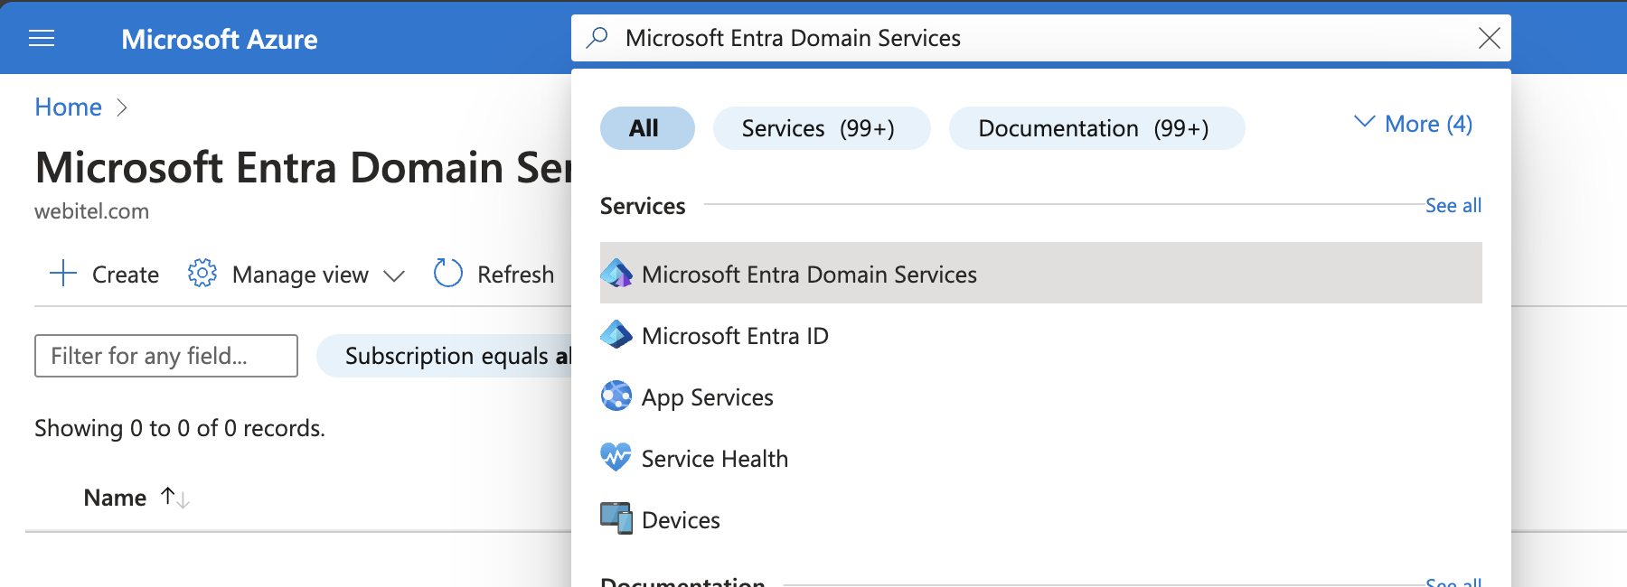This screenshot has width=1627, height=587.
Task: Click the Refresh button label
Action: tap(515, 275)
